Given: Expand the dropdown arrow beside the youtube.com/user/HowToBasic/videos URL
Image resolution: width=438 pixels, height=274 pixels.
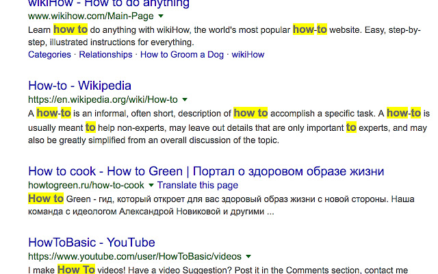Looking at the screenshot, I should (248, 256).
